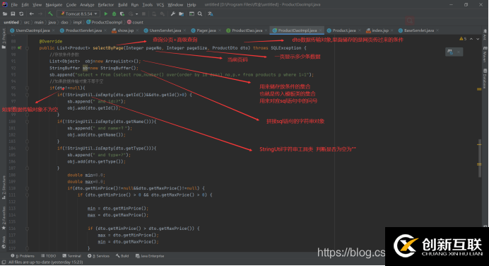This screenshot has height=266, width=489.
Task: Click the Translate toolbar icon
Action: [211, 13]
